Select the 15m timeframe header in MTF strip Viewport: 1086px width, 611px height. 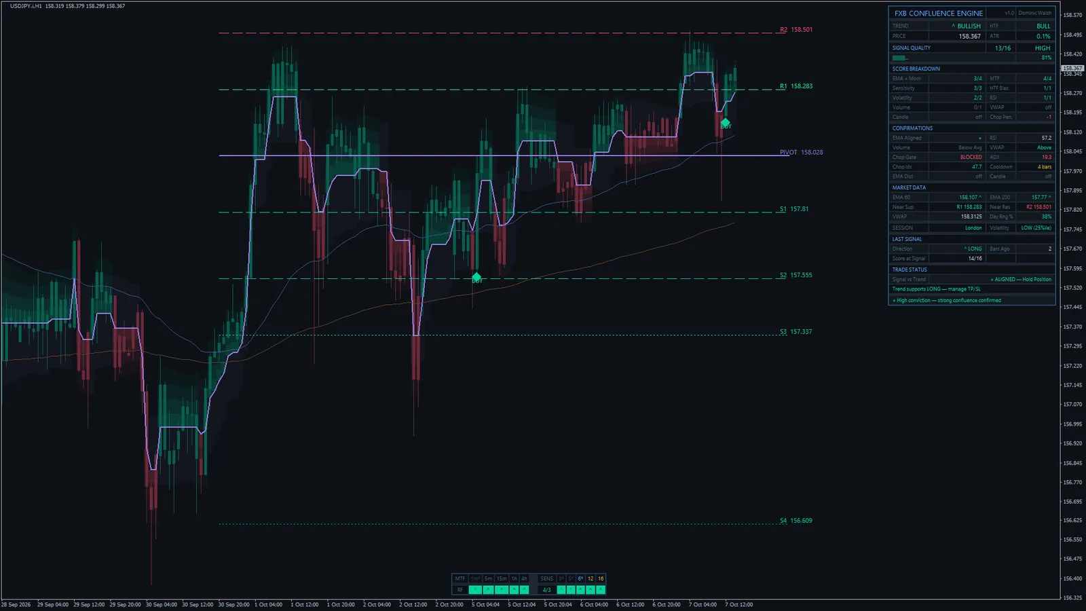tap(502, 578)
